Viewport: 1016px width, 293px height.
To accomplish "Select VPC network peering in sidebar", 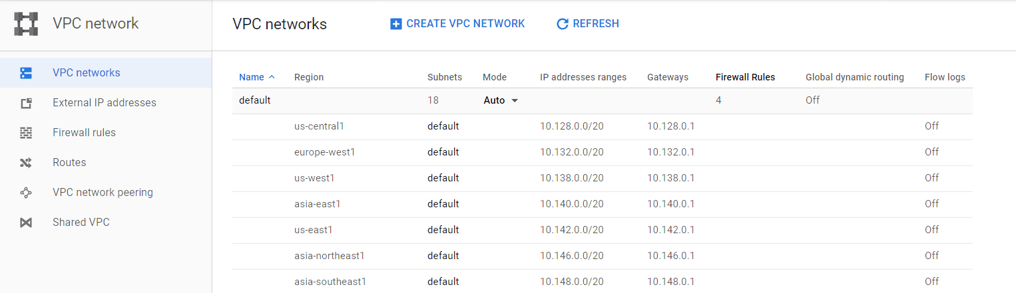I will point(103,193).
